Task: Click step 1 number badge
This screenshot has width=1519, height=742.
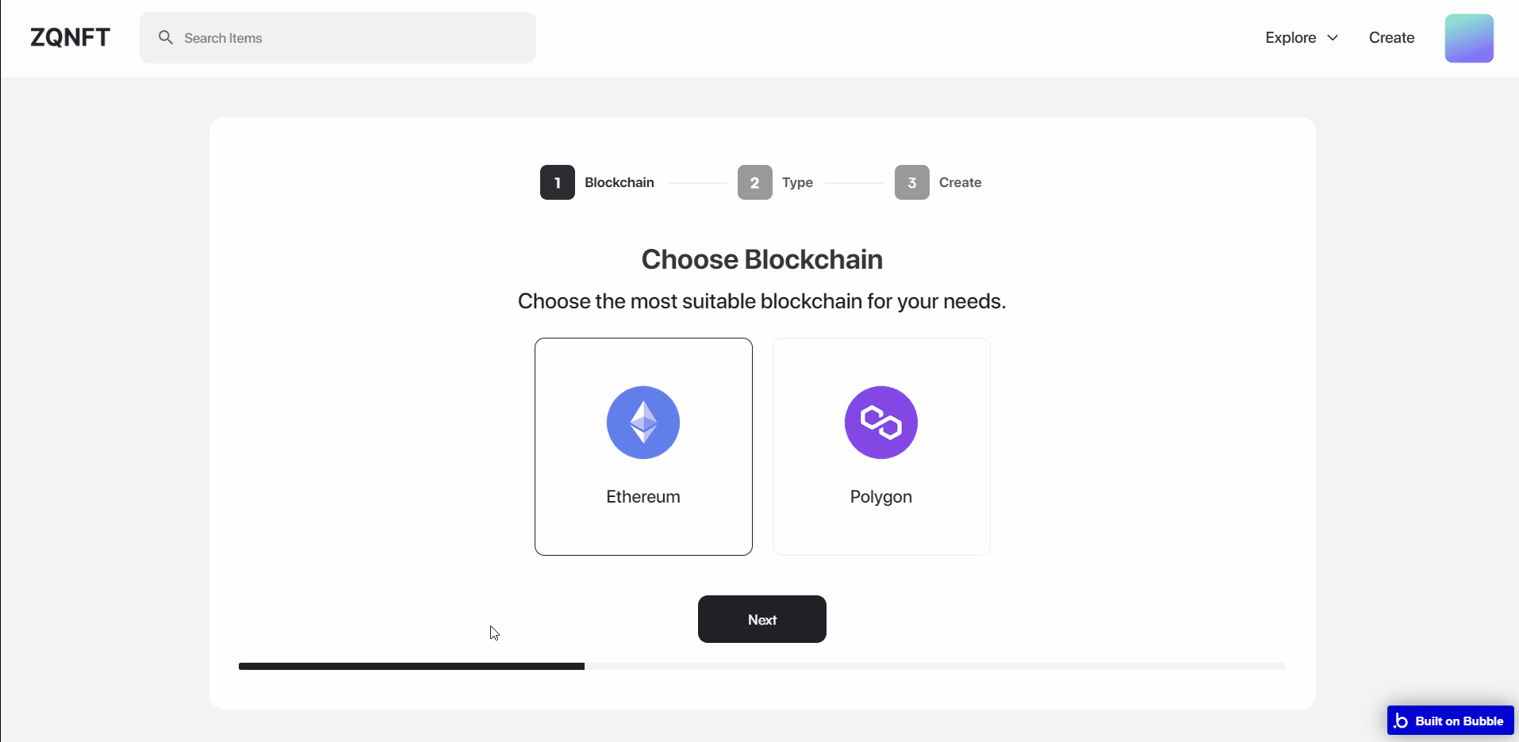Action: (x=558, y=182)
